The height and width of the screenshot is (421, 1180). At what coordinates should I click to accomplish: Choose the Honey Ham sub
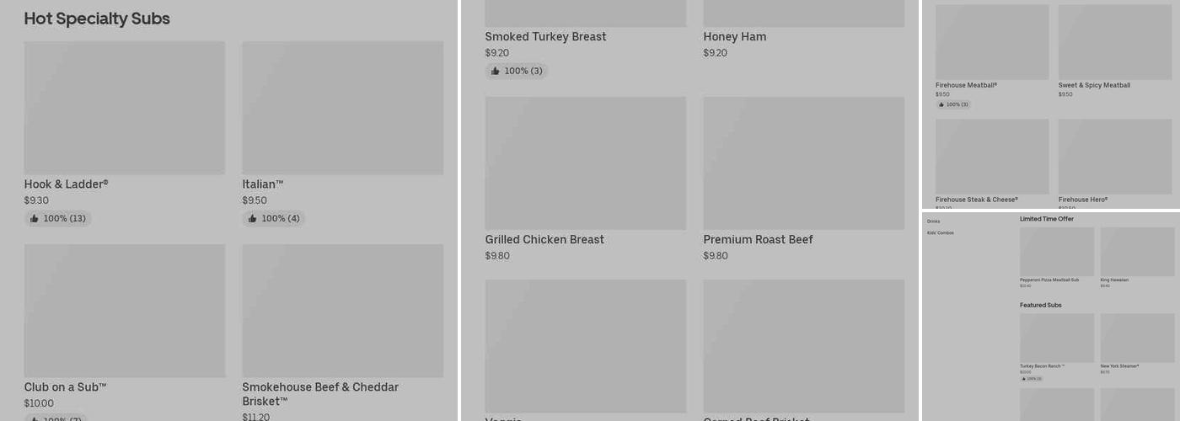[735, 37]
